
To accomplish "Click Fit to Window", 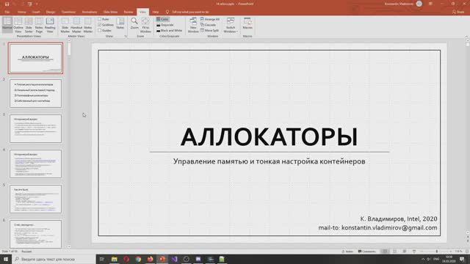I will 145,25.
